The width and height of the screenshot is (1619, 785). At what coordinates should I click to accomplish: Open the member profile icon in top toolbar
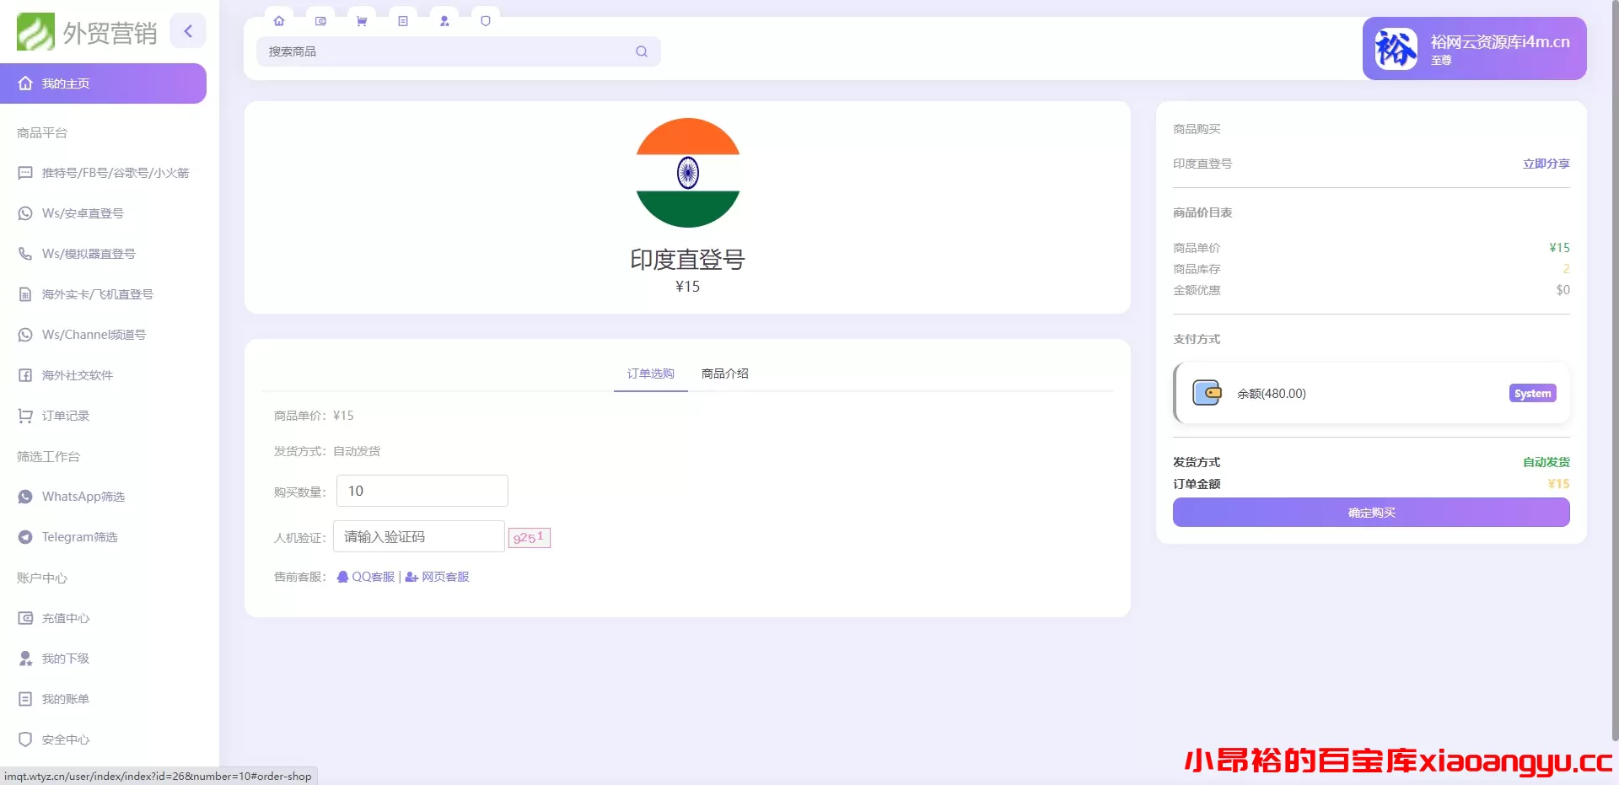[444, 21]
